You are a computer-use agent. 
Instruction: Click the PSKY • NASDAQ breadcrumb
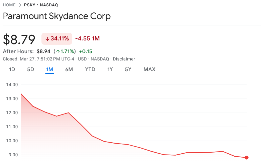(x=41, y=5)
